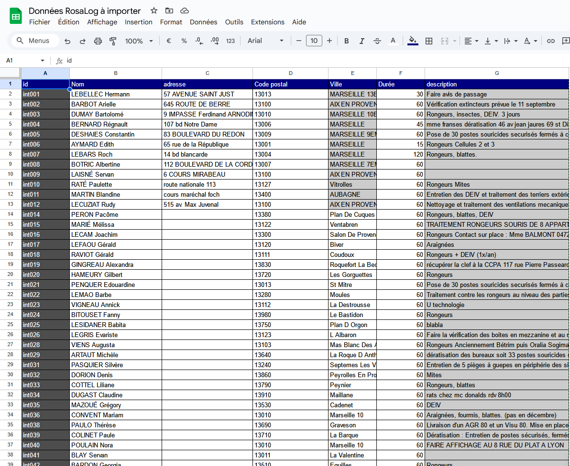Star the document with the star icon
The width and height of the screenshot is (570, 466).
(x=153, y=11)
